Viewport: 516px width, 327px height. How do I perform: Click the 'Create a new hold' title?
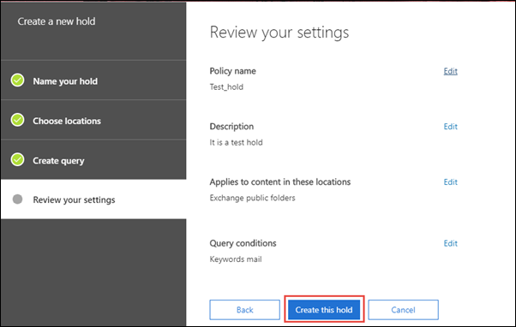point(57,21)
